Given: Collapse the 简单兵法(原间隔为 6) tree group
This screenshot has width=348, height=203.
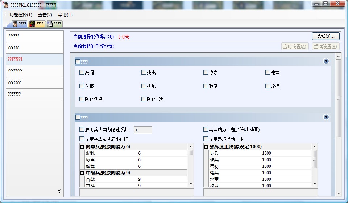Looking at the screenshot, I should pyautogui.click(x=82, y=147).
